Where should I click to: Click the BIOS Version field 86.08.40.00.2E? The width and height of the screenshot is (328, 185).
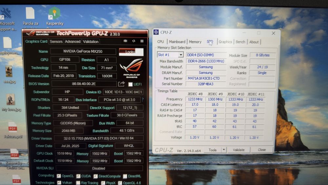pyautogui.click(x=84, y=84)
